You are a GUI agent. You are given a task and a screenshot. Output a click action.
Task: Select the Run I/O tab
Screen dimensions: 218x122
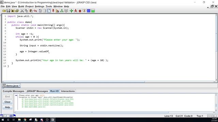54,91
